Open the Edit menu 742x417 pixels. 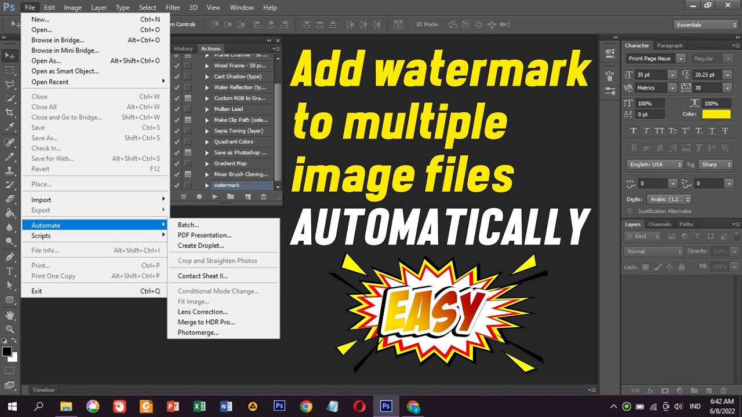(x=49, y=8)
